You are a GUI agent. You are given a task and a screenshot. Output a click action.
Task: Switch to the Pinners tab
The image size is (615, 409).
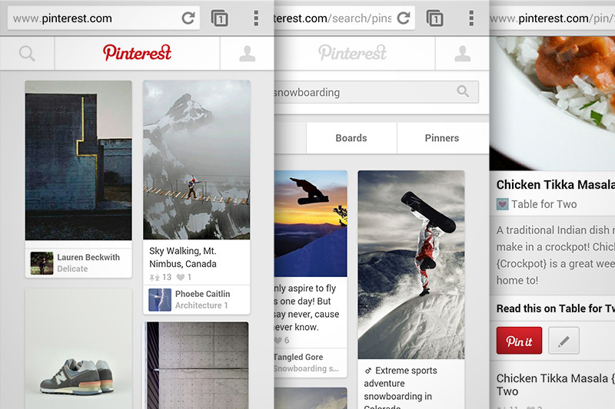(442, 138)
